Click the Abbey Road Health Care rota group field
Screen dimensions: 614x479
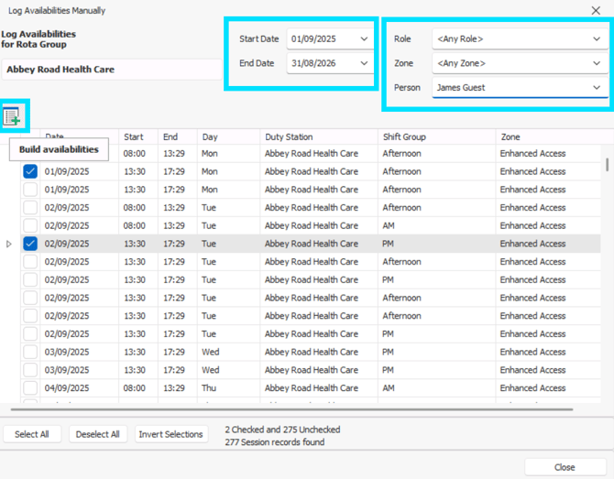pos(110,70)
